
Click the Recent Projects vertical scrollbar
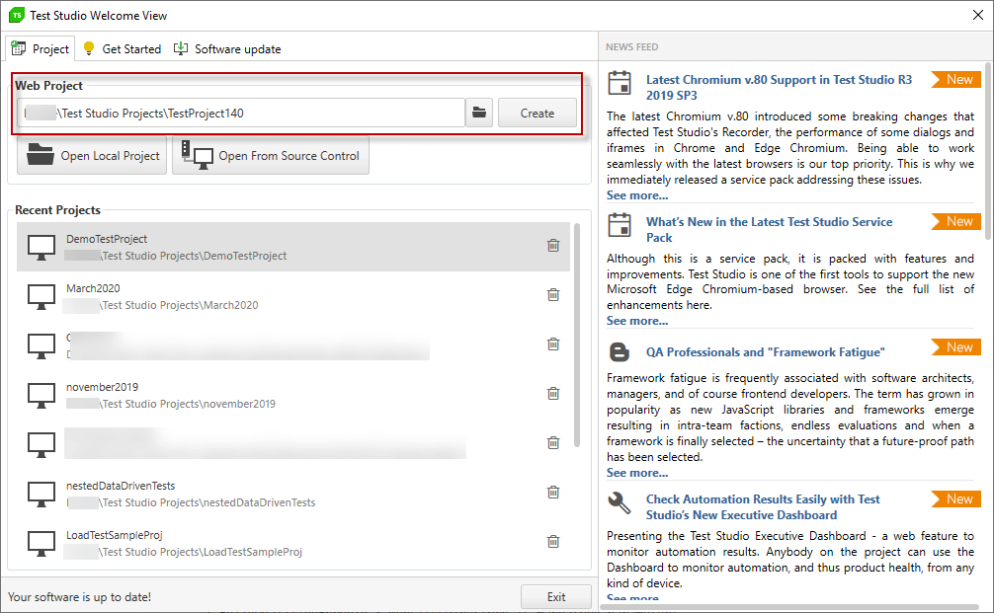coord(577,335)
